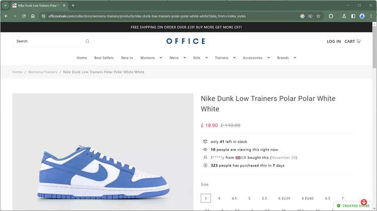This screenshot has height=211, width=377.
Task: Open the Chrome profile avatar
Action: click(362, 16)
